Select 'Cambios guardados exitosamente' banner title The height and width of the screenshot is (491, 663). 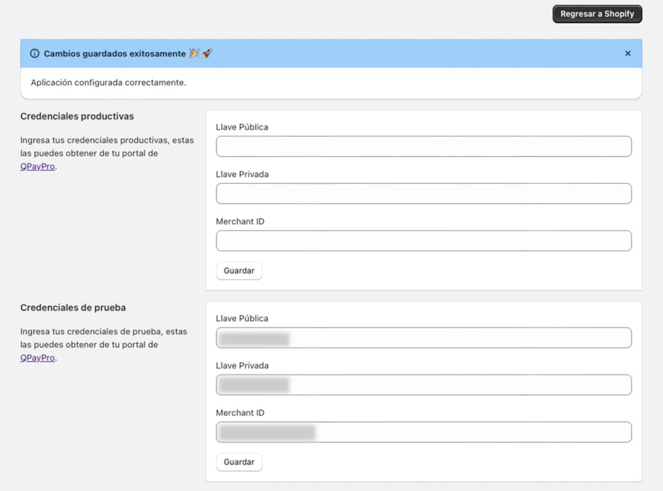coord(115,53)
